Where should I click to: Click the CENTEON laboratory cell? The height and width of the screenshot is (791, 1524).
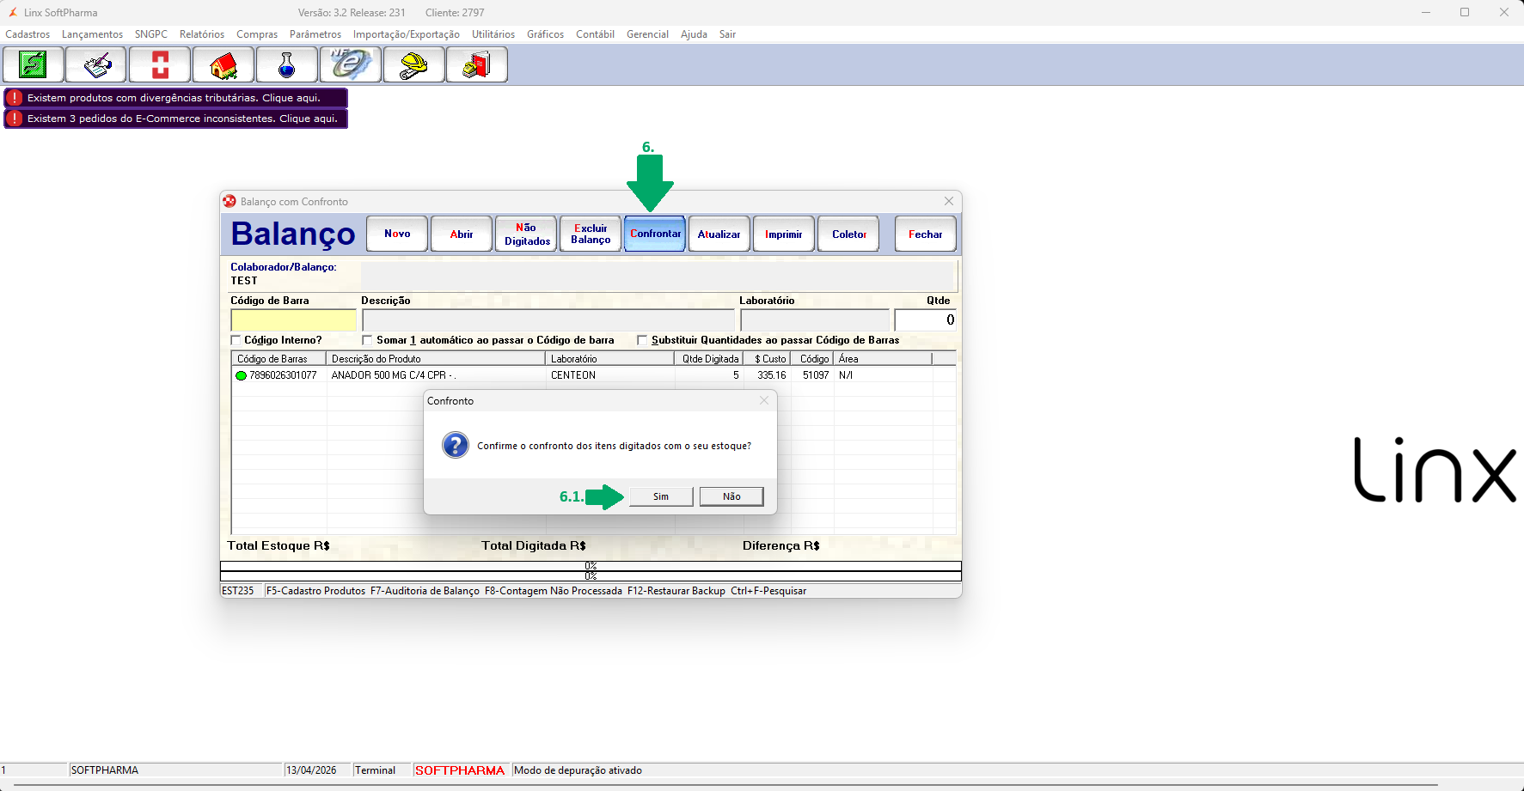(573, 375)
